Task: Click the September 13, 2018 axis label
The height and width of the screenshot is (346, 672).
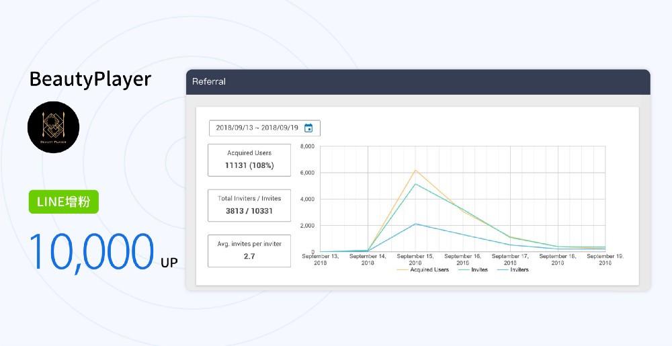Action: coord(320,259)
